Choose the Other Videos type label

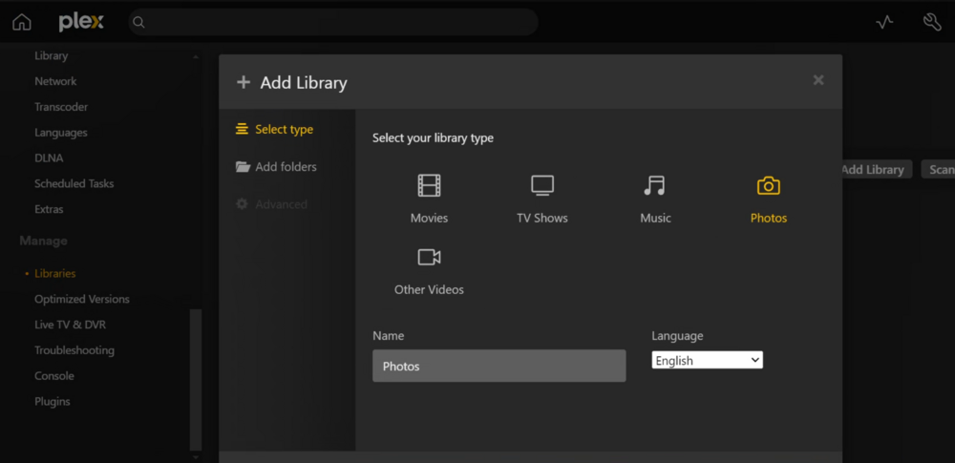point(429,290)
